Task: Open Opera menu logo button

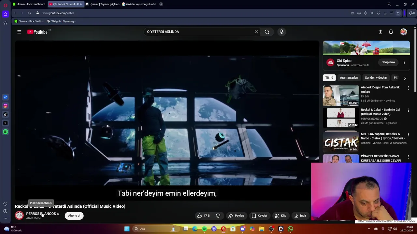Action: click(x=5, y=5)
